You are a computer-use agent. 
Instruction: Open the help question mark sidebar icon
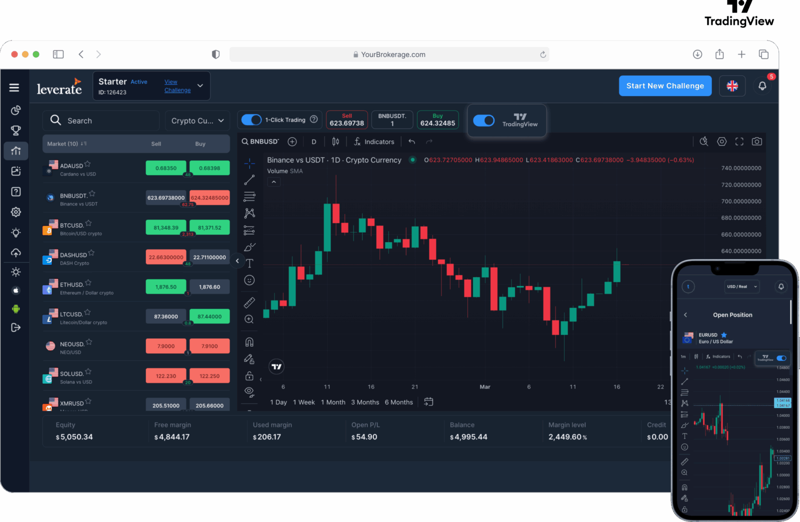pos(16,191)
